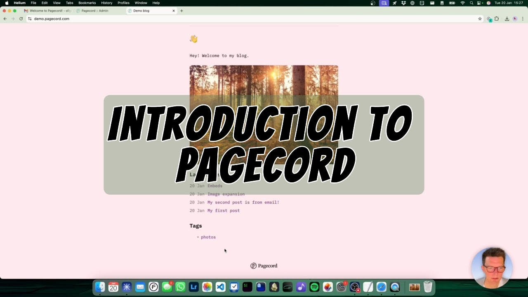This screenshot has height=297, width=528.
Task: Open site info icon beside the URL
Action: coord(30,19)
